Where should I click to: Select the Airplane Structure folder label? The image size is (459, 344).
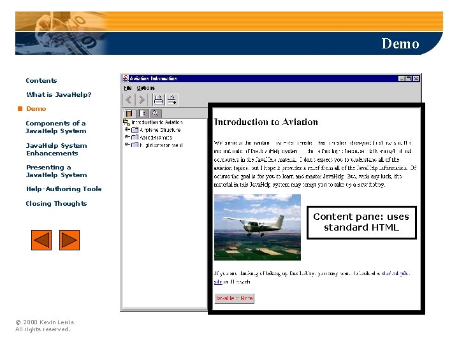point(160,130)
